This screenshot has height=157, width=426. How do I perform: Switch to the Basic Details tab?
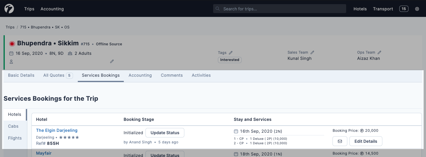click(x=21, y=75)
